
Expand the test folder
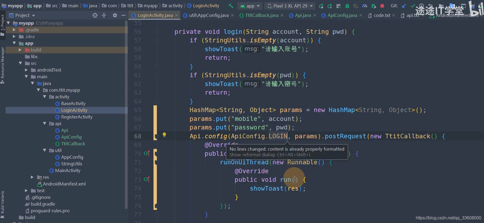26,191
